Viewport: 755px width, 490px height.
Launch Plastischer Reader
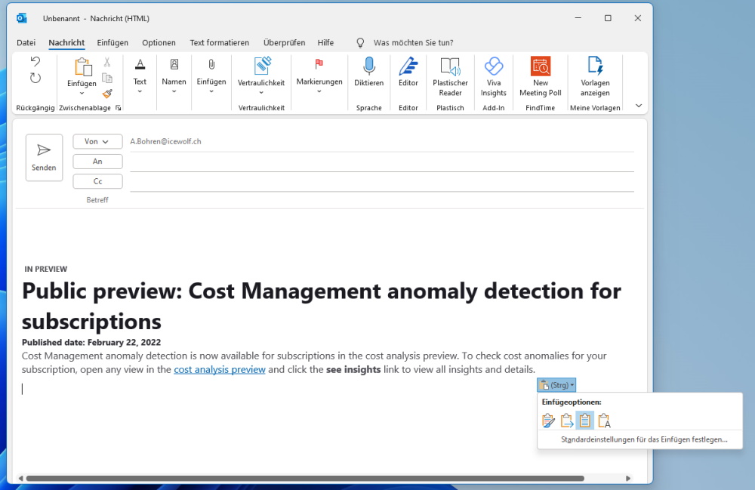(450, 77)
